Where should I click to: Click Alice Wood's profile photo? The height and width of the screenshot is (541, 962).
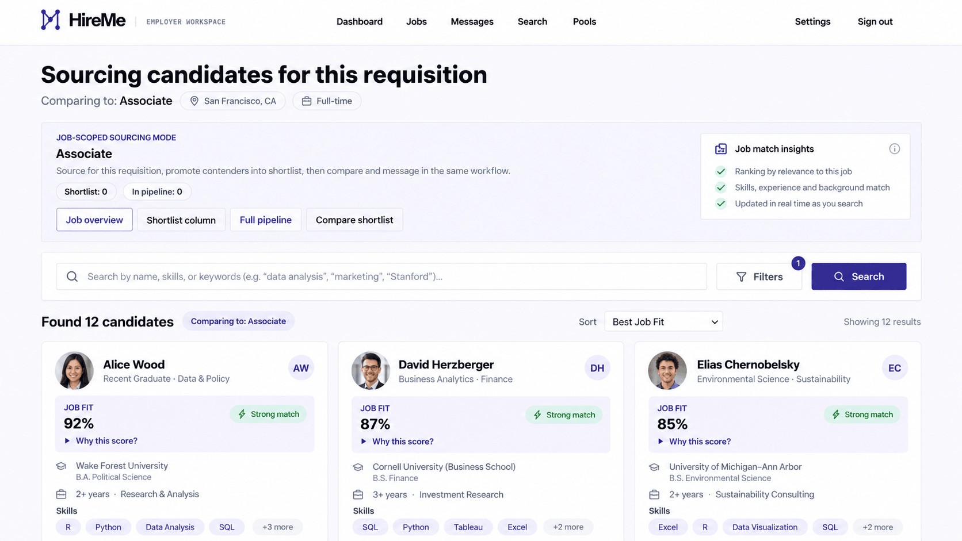pos(74,370)
